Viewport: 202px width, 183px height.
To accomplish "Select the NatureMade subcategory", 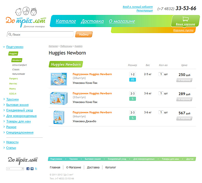I will (x=18, y=74).
